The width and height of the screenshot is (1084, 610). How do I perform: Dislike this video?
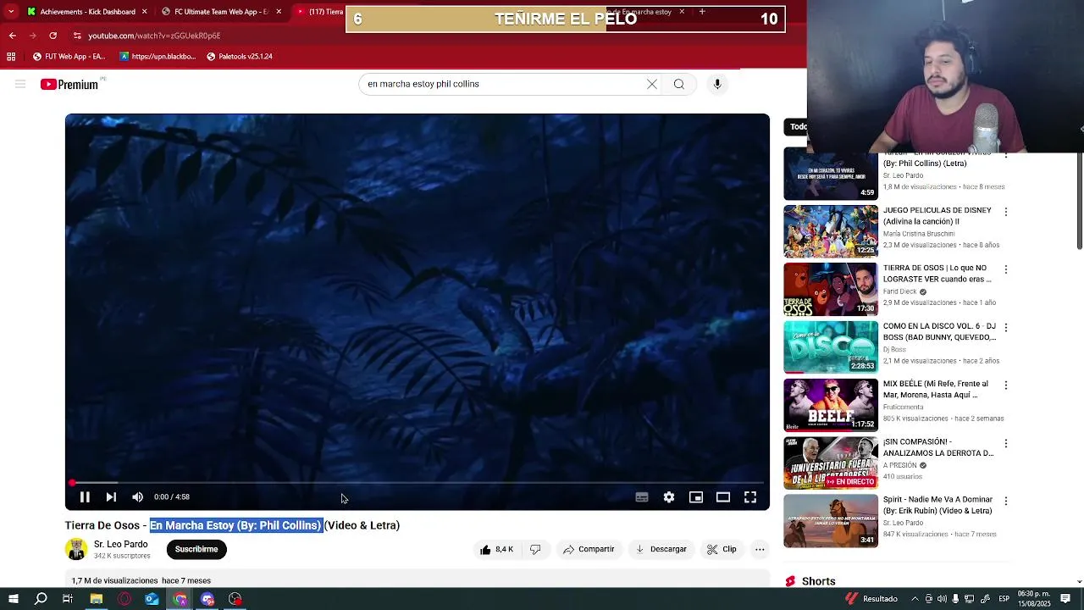535,549
